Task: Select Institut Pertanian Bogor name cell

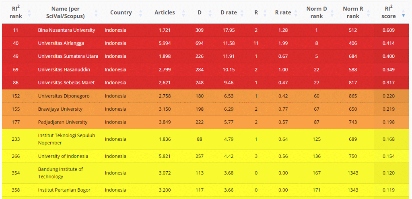Action: pos(64,190)
